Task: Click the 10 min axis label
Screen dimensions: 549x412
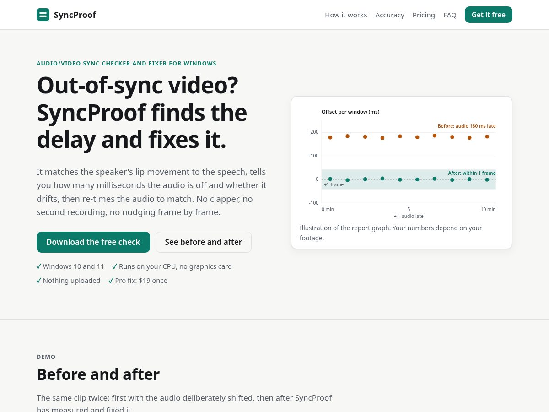Action: [488, 209]
